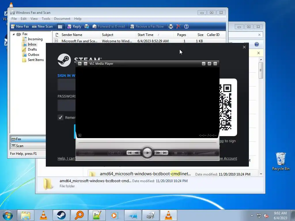Click the VLC seek progress bar
295x221 pixels.
[147, 143]
